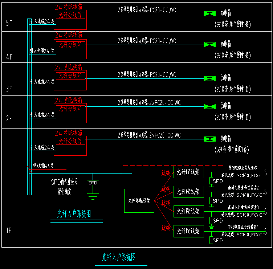
Task: Select the 2xPC20-CC,WC cable label on 1F
Action: pyautogui.click(x=149, y=135)
